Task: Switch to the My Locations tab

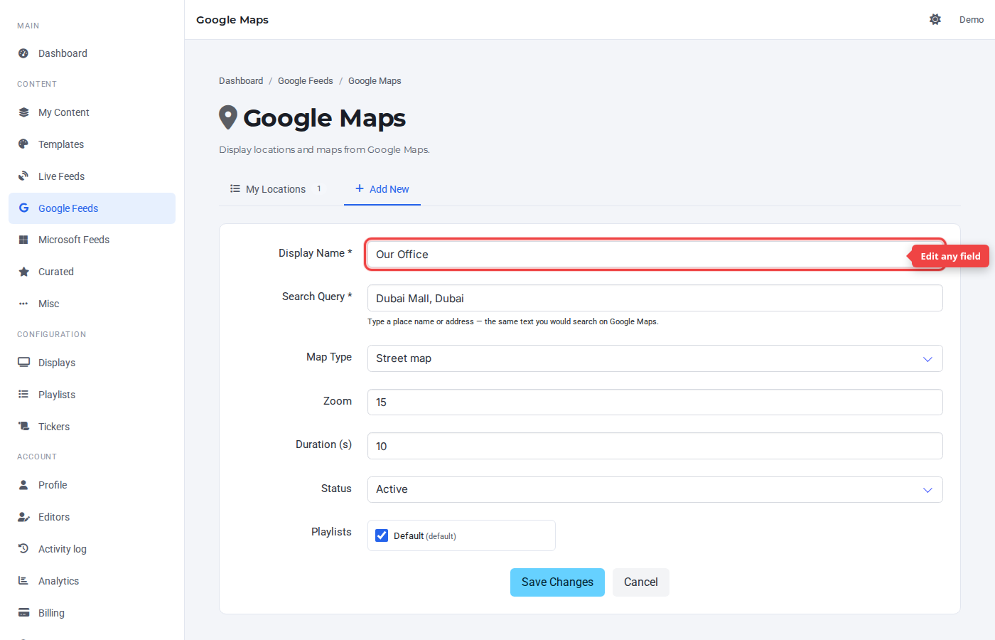Action: coord(276,189)
